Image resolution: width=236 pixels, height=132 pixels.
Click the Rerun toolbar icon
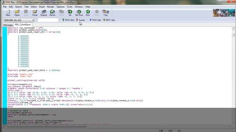(x=52, y=13)
